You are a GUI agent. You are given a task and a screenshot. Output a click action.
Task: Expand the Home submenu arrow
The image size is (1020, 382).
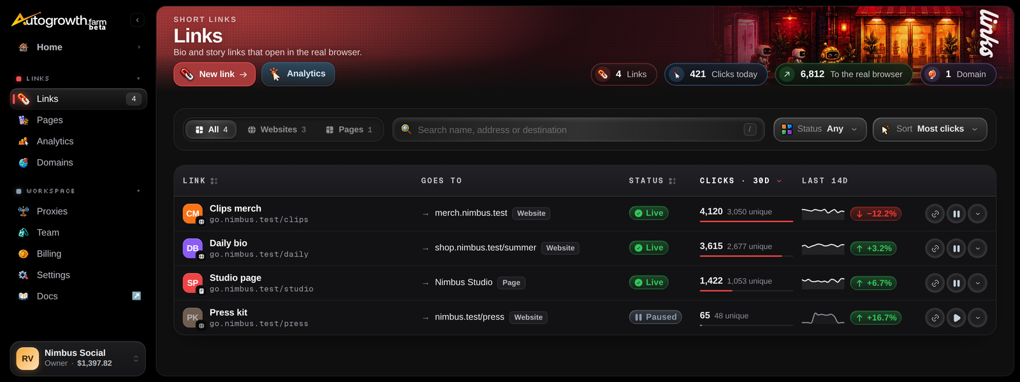(139, 47)
